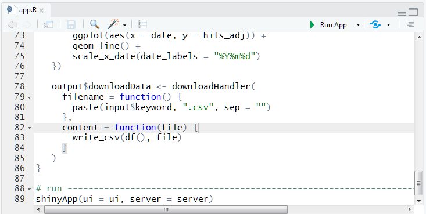Click line number 78
The height and width of the screenshot is (214, 426).
tap(20, 86)
